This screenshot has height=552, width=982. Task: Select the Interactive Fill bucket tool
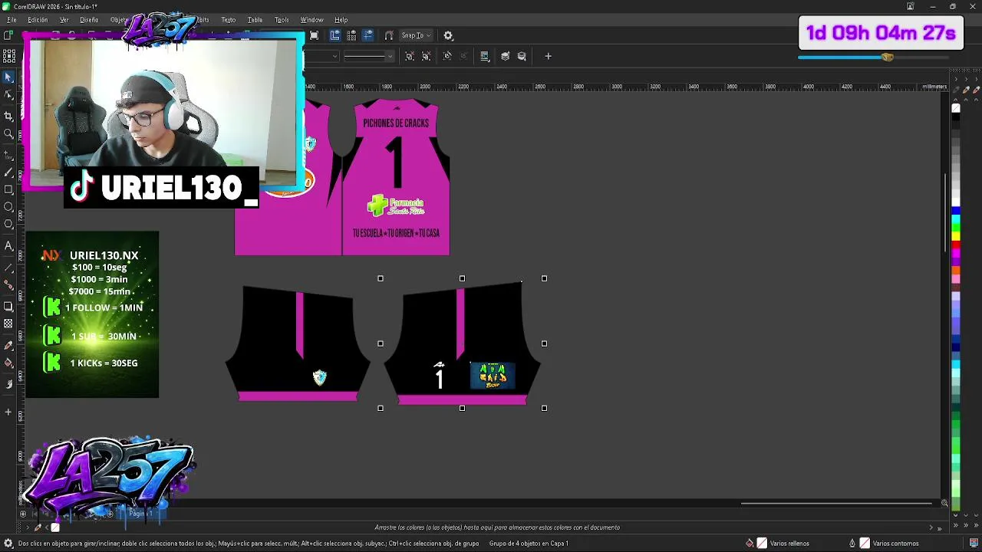(x=8, y=363)
